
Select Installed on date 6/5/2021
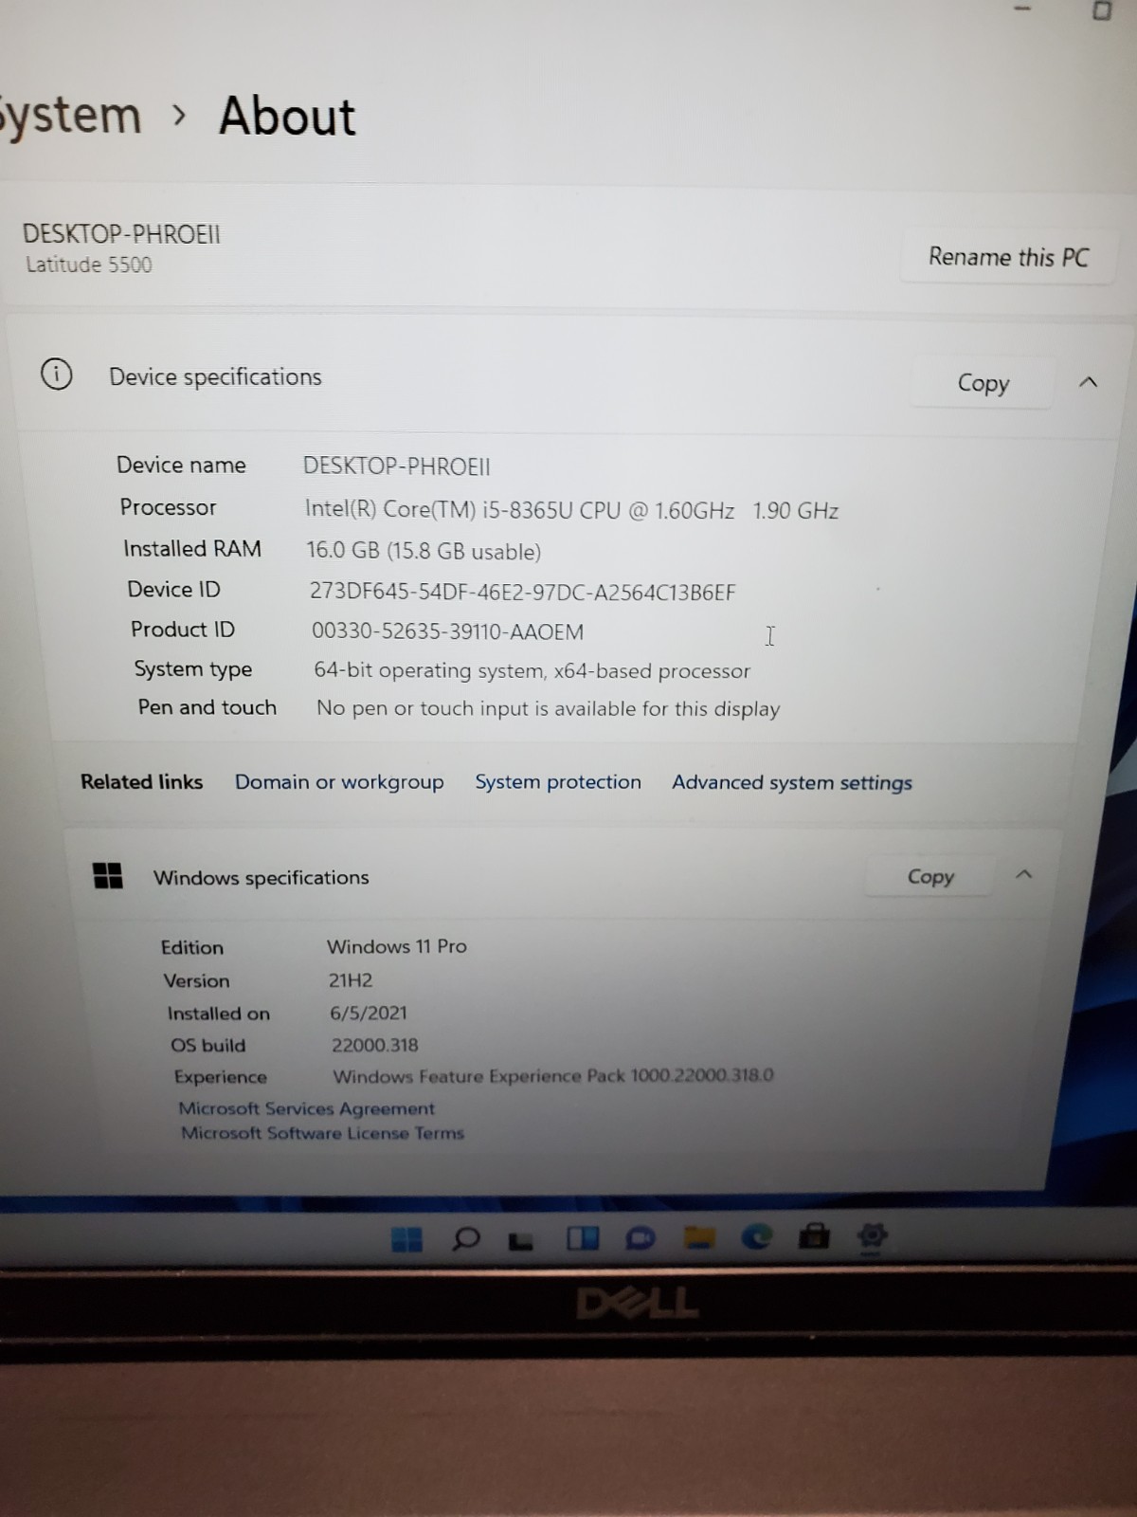pos(369,1013)
